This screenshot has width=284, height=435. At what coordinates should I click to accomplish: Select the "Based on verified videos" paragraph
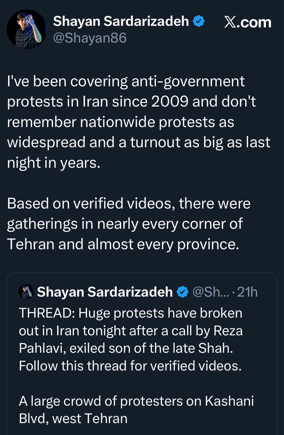pos(129,224)
